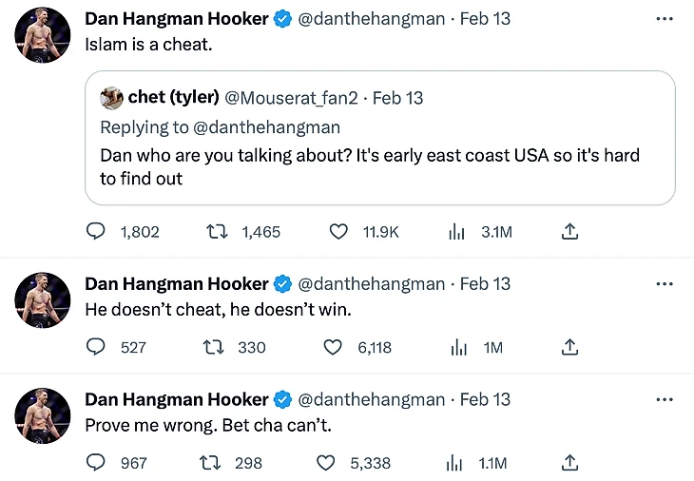Image resolution: width=694 pixels, height=481 pixels.
Task: Like the tweet with 11.9K likes
Action: 338,231
